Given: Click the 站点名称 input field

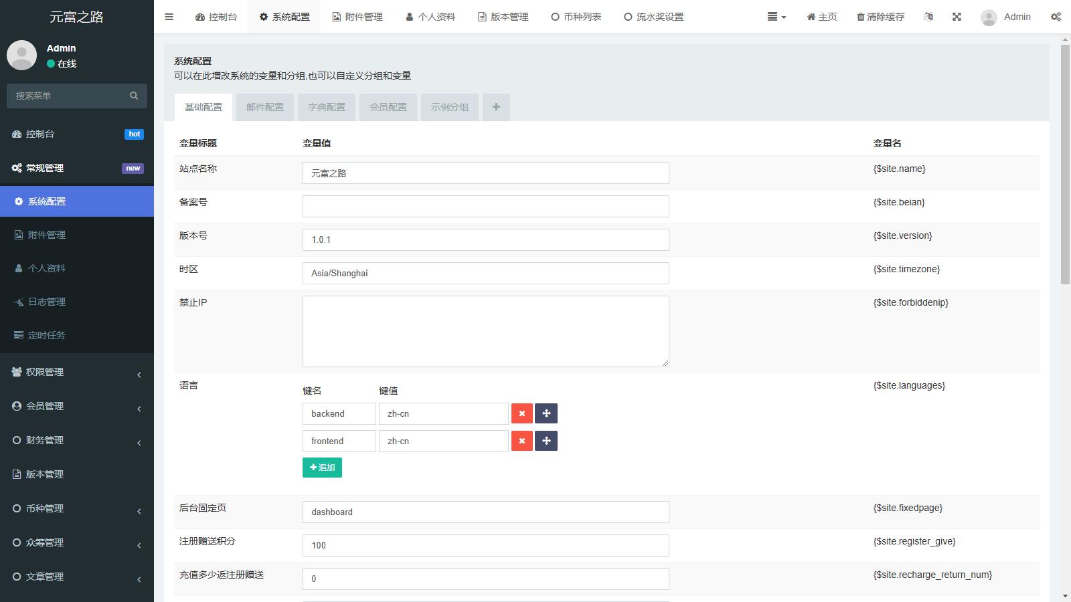Looking at the screenshot, I should pyautogui.click(x=485, y=173).
